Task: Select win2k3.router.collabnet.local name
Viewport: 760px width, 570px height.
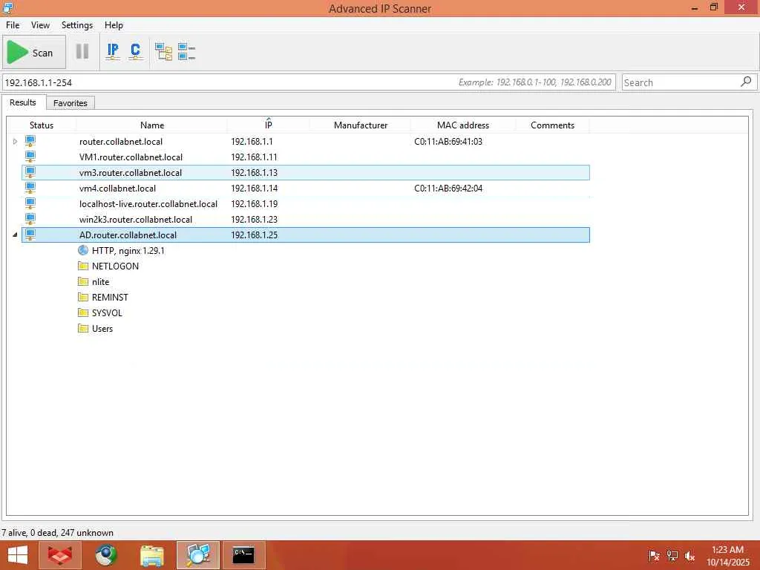Action: [x=136, y=219]
